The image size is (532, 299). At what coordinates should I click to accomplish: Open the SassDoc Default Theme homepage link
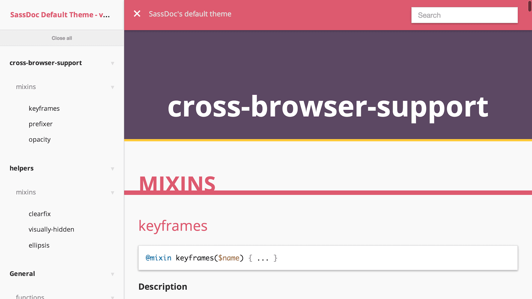[x=60, y=14]
